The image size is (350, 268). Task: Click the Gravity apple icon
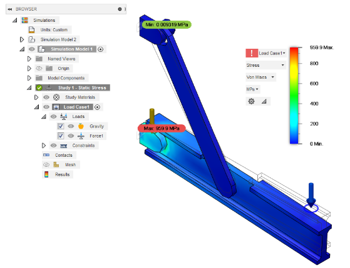[x=81, y=126]
